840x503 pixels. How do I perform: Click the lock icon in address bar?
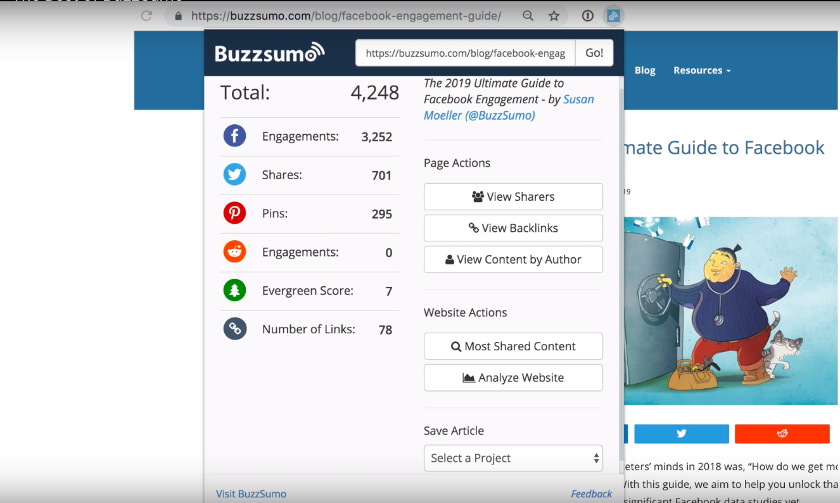[x=178, y=16]
